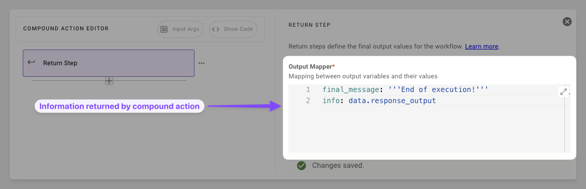Click the 'Information returned by compound action' callout
586x189 pixels.
point(120,107)
